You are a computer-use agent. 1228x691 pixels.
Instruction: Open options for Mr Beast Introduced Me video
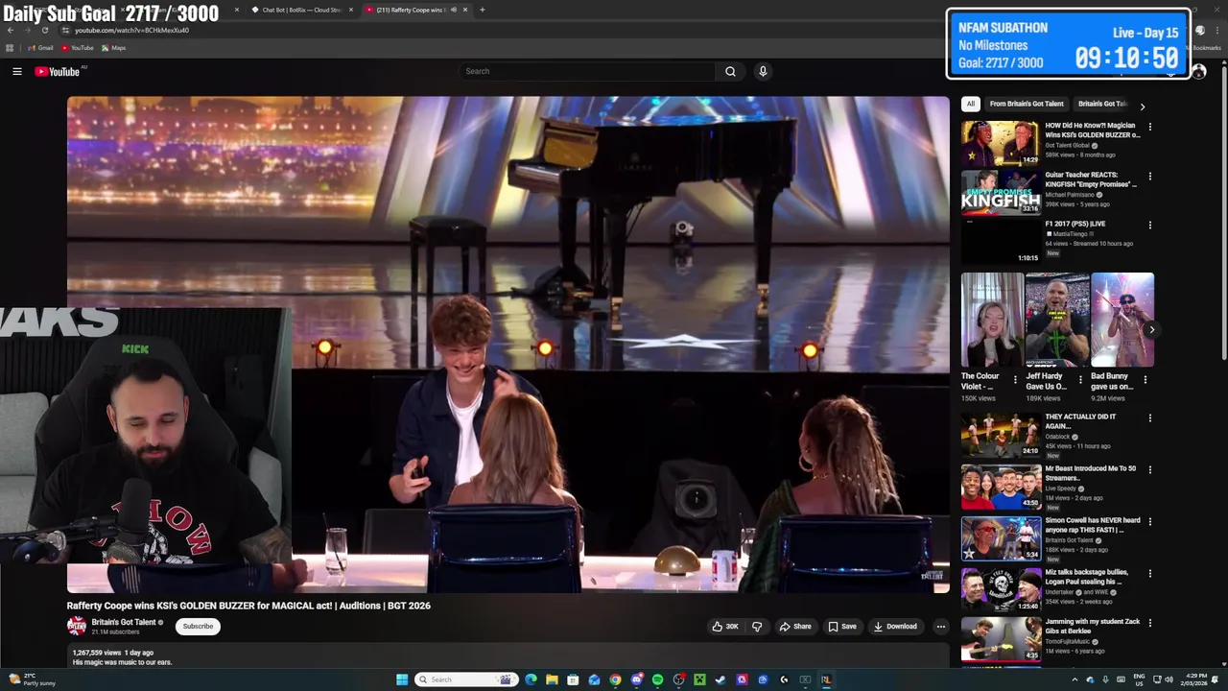1149,469
